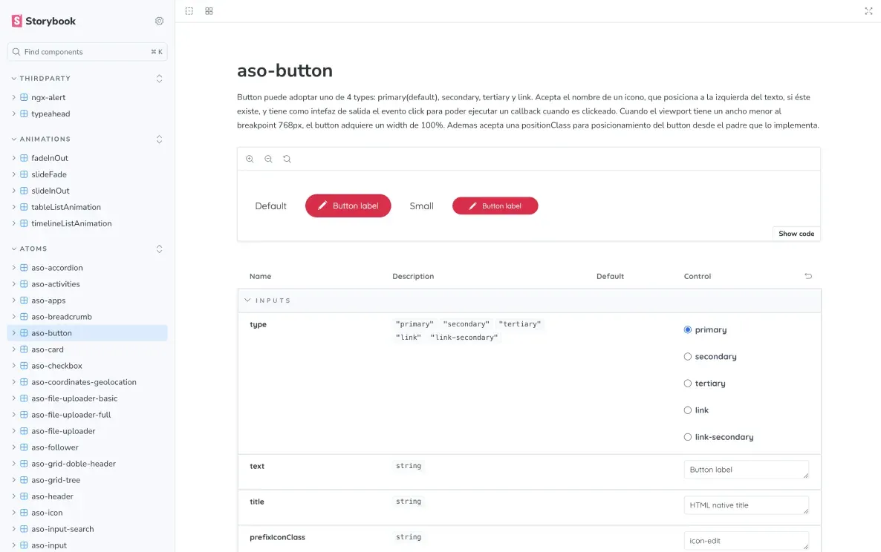This screenshot has height=552, width=881.
Task: Edit the prefixIconClass control field
Action: (x=746, y=541)
